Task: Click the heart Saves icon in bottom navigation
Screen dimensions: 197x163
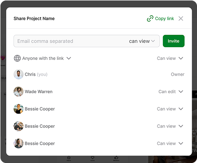Action: [x=93, y=158]
